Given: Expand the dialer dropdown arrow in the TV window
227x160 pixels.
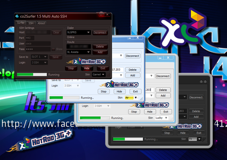Looking at the screenshot, I should 184,97.
